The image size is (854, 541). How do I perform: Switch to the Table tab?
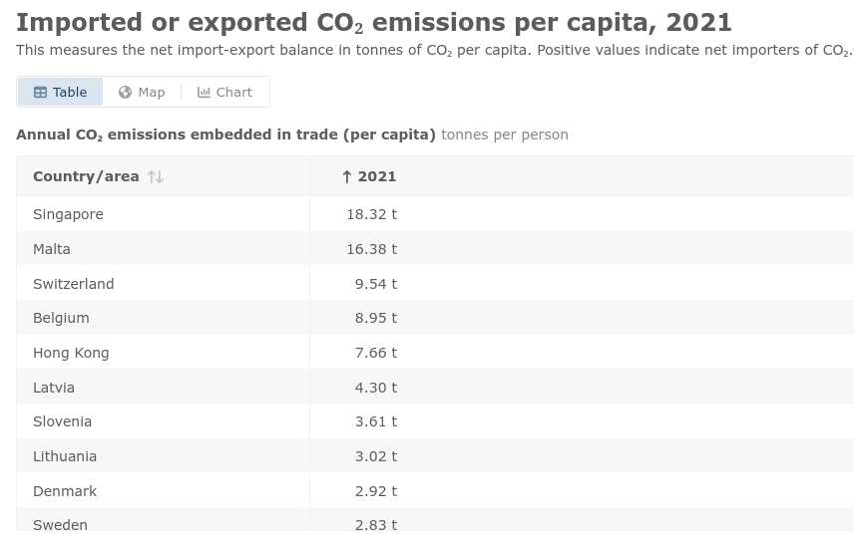[x=60, y=92]
